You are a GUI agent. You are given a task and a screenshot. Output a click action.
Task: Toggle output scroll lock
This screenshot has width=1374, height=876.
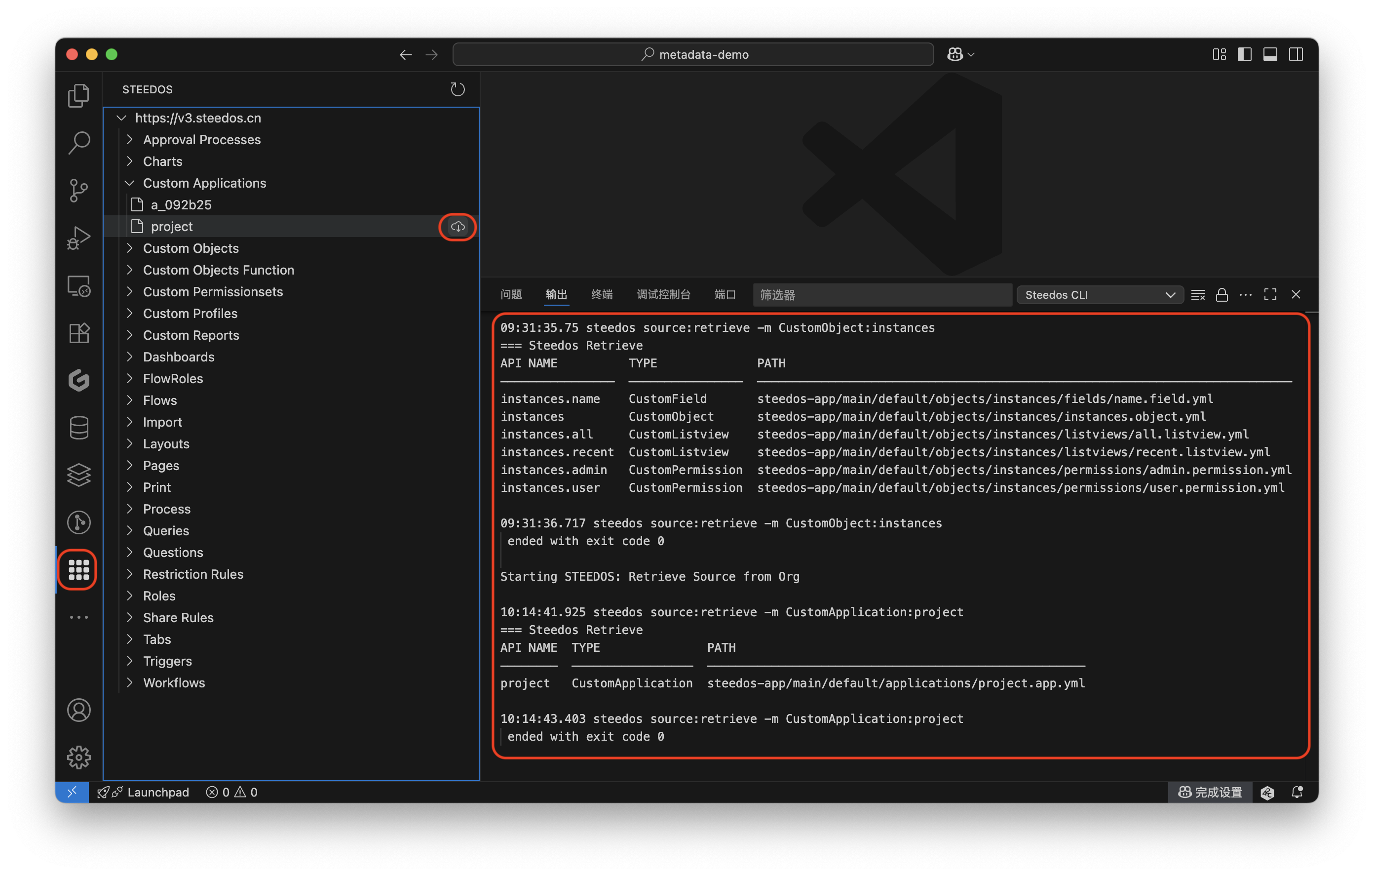pyautogui.click(x=1221, y=295)
